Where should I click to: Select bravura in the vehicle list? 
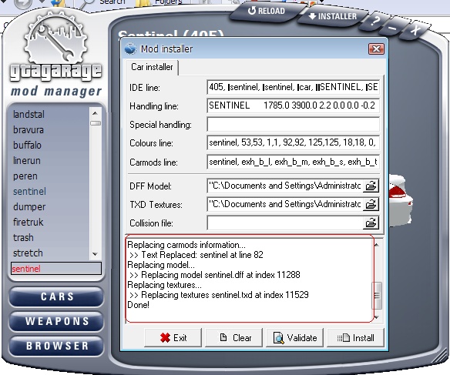[x=29, y=130]
